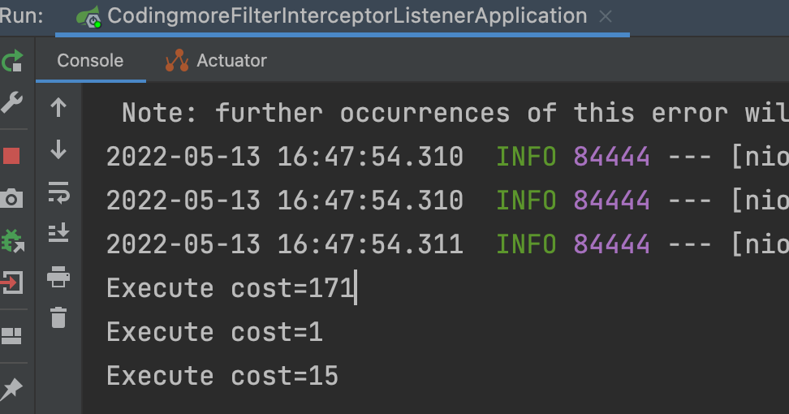Clear all console output trash icon
789x414 pixels.
(x=58, y=317)
